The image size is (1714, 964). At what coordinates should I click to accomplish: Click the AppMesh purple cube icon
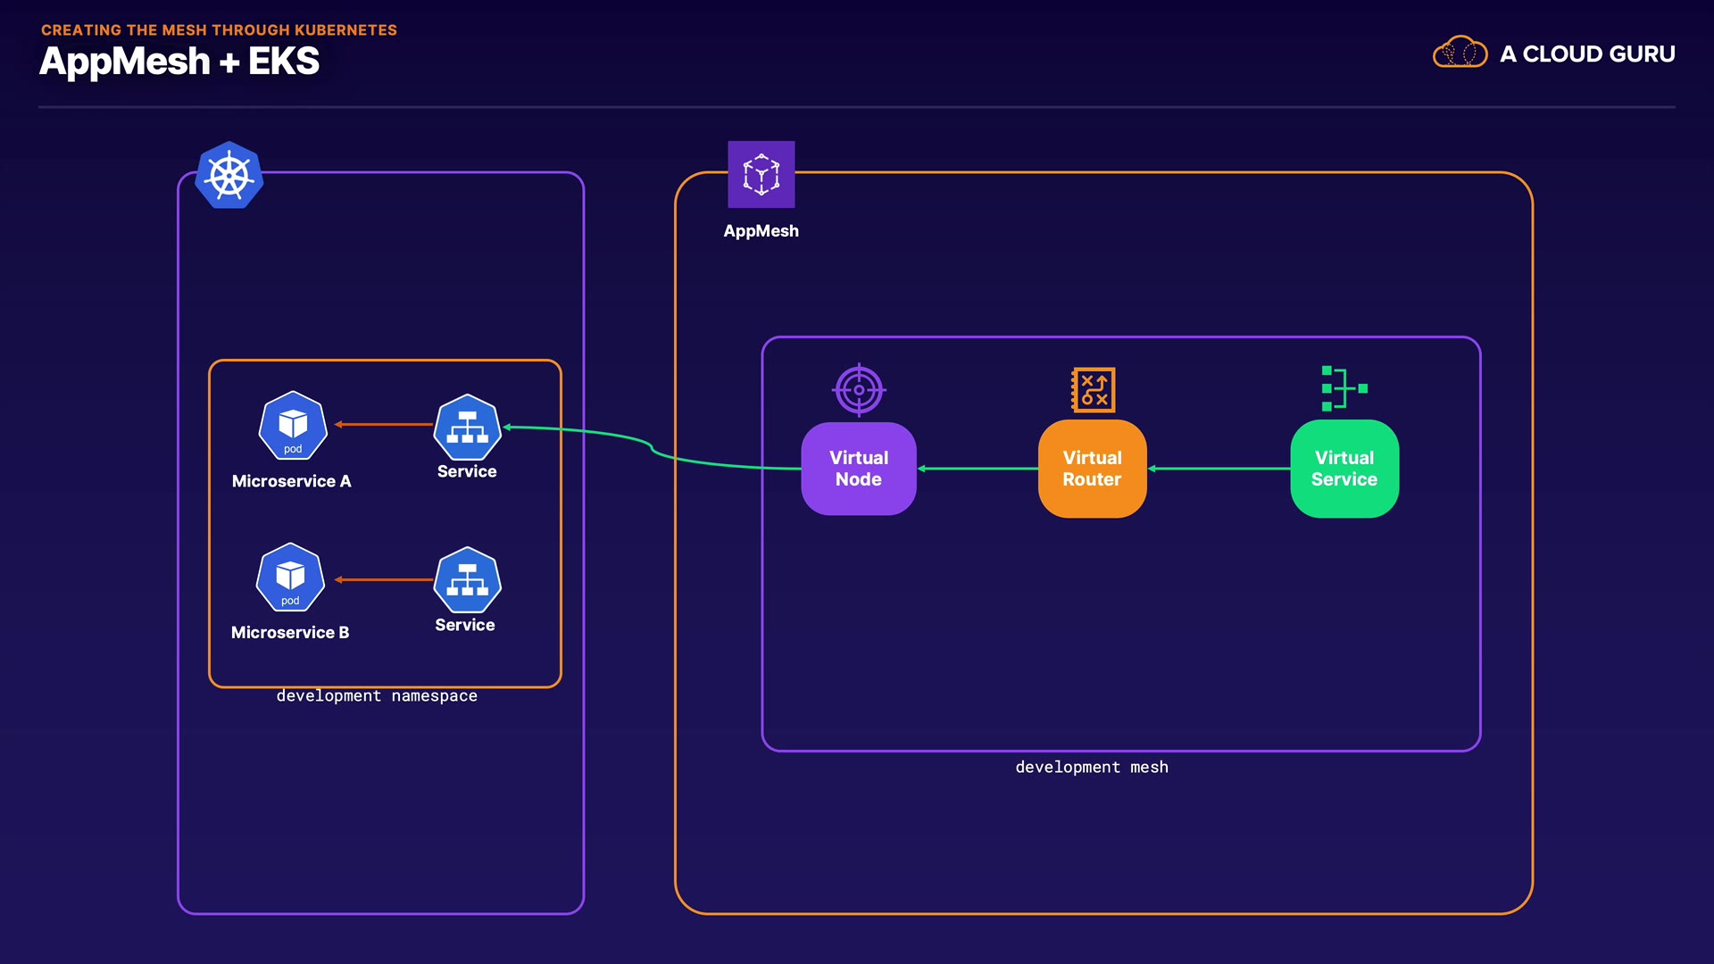(761, 174)
